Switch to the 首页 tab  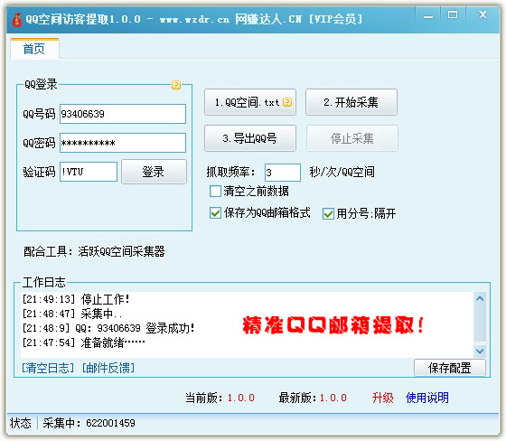34,49
